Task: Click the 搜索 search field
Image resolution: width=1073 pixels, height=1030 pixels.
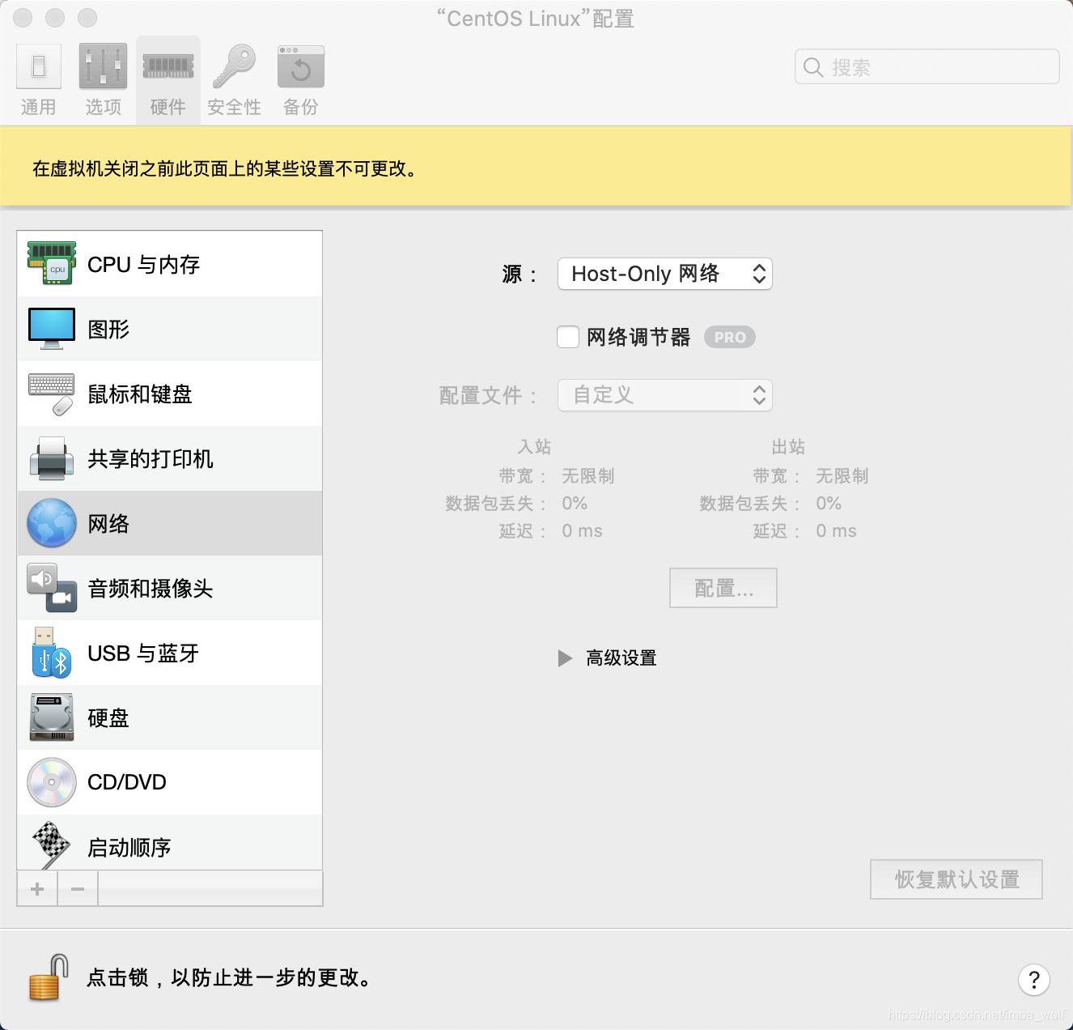Action: [927, 67]
